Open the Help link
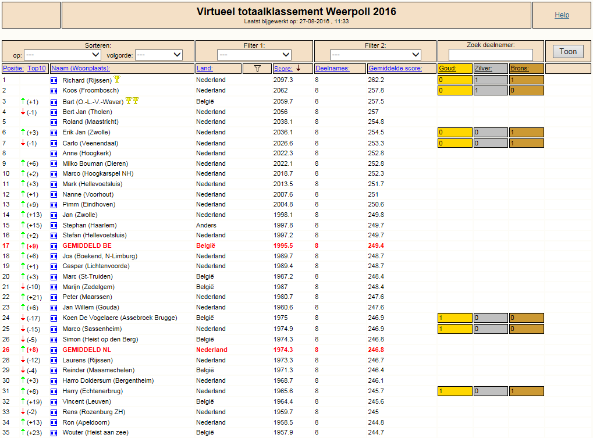The image size is (593, 438). pos(562,15)
